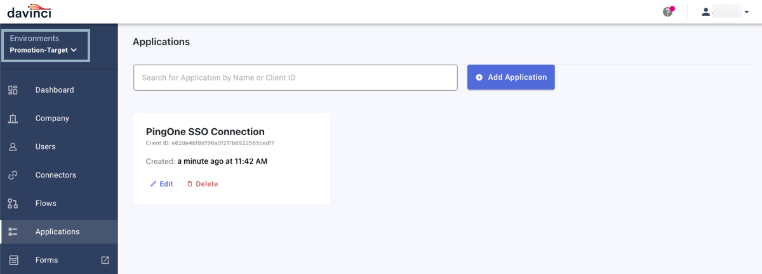The image size is (762, 274).
Task: Edit the PingOne SSO Connection application
Action: (x=161, y=184)
